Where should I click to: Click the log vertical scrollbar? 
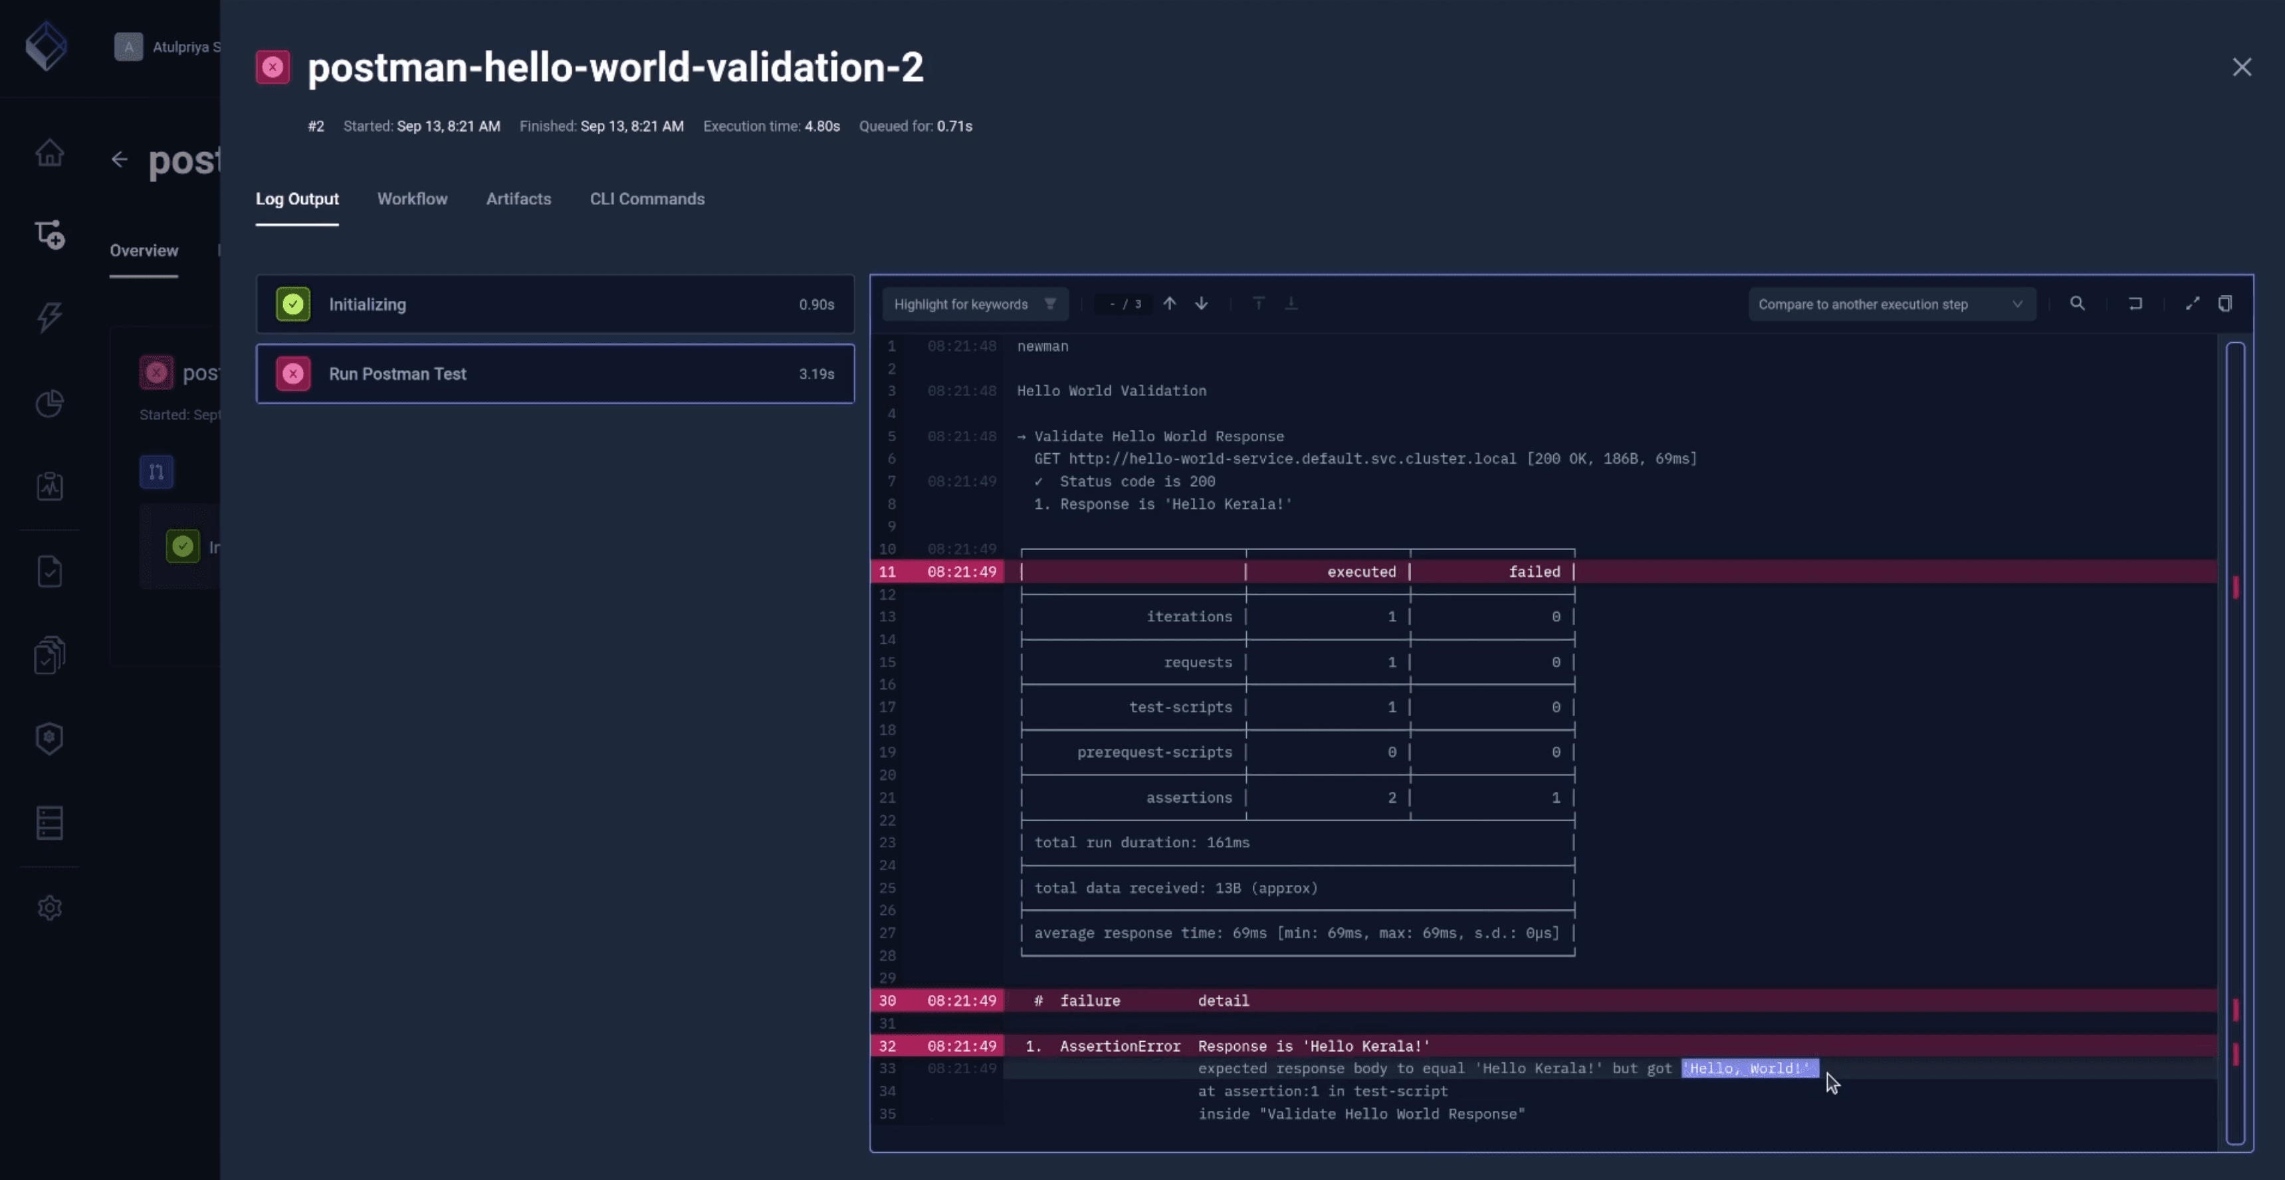tap(2235, 743)
